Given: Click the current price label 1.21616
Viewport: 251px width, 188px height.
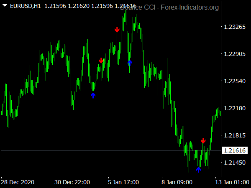Looking at the screenshot, I should (x=235, y=150).
